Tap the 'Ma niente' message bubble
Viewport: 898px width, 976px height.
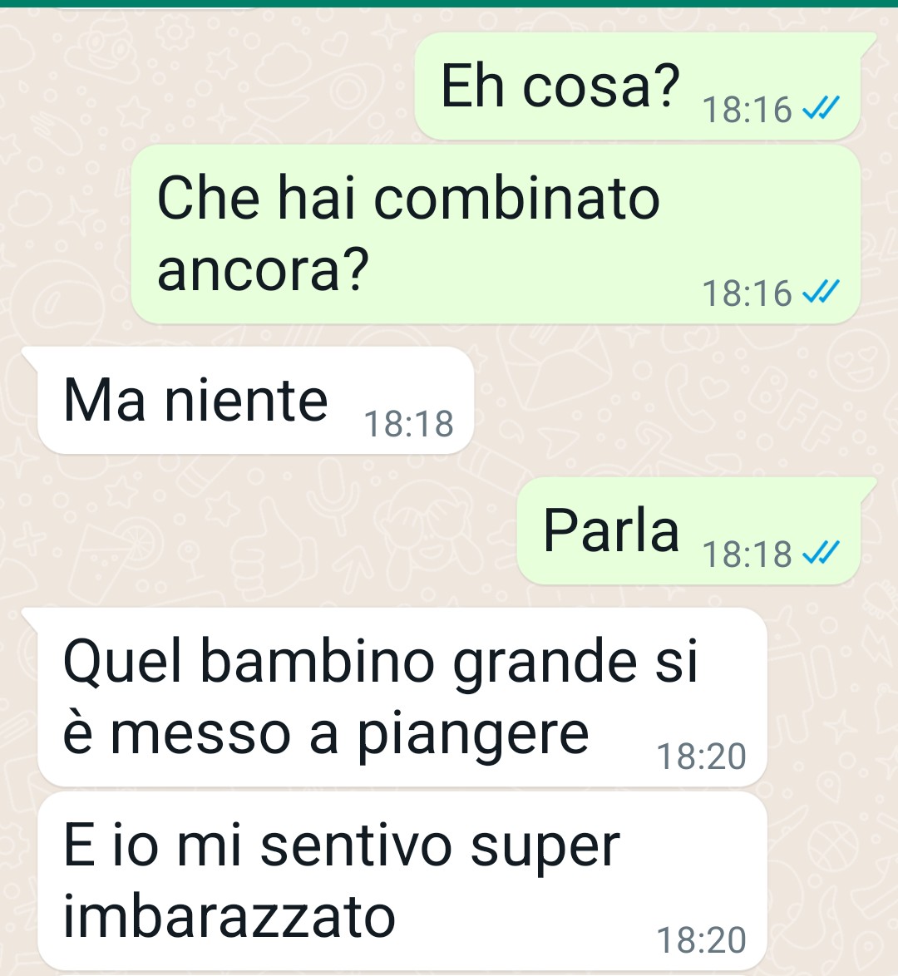click(x=255, y=400)
